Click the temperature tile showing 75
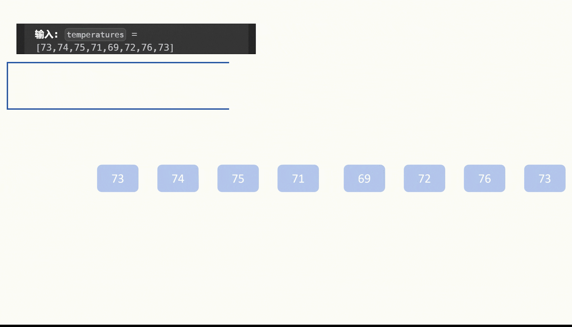The width and height of the screenshot is (572, 327). pyautogui.click(x=238, y=178)
